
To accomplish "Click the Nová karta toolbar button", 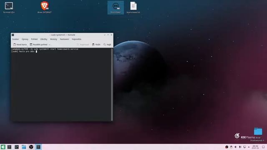I will [20, 45].
